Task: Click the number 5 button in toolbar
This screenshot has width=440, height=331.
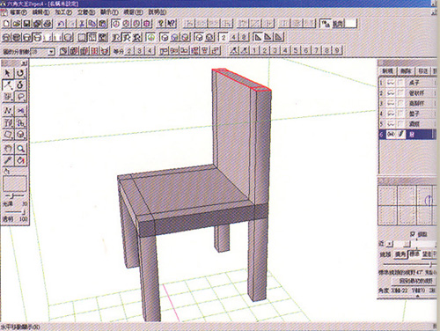Action: point(296,50)
